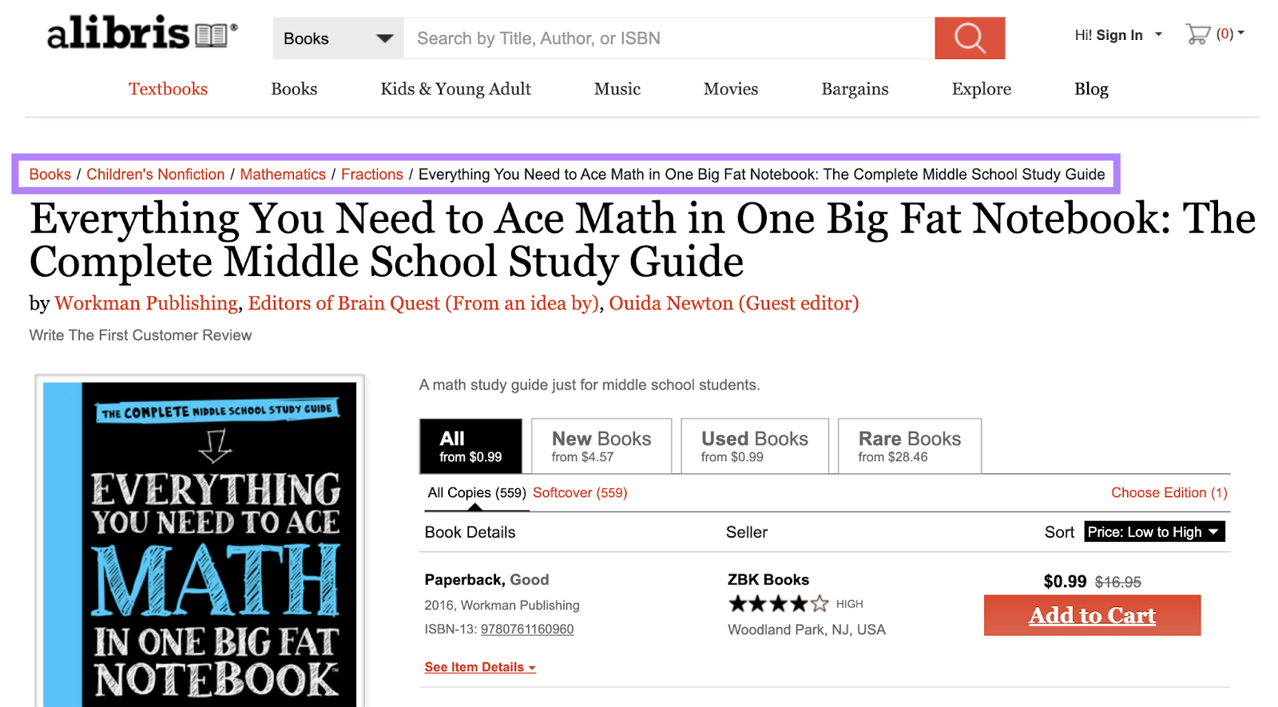Click the $0.99 price text
Screen dimensions: 1278x707
(1065, 582)
